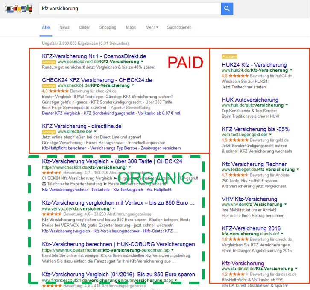Expand arrow beside www.vhv.de URL
This screenshot has height=290, width=310.
tap(286, 204)
